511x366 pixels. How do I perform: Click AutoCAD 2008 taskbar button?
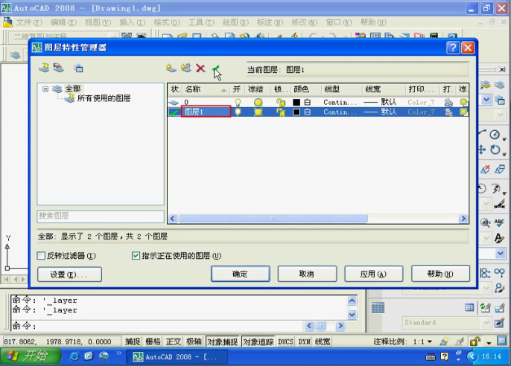(177, 357)
